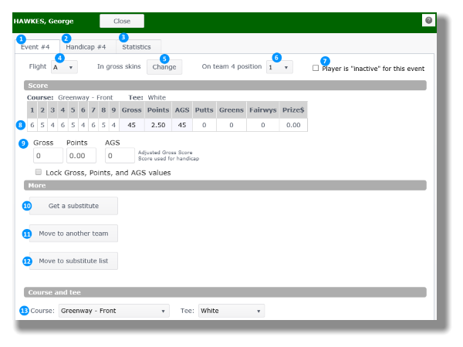
Task: Expand the Tee dropdown showing White
Action: 231,311
